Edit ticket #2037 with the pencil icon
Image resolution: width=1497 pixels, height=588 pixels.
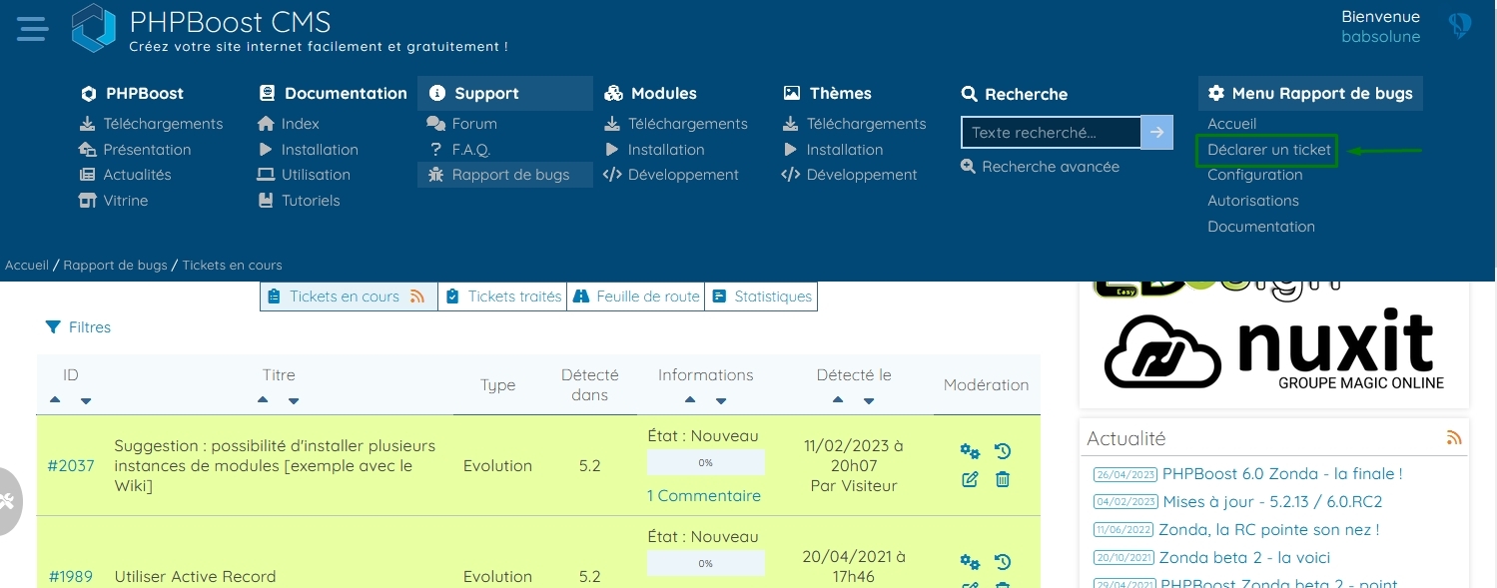click(970, 479)
